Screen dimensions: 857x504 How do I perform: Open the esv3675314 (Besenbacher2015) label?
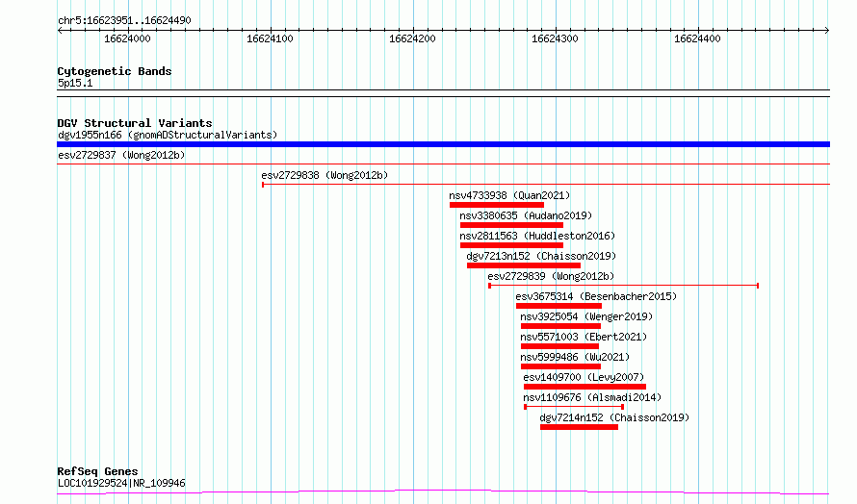point(596,296)
